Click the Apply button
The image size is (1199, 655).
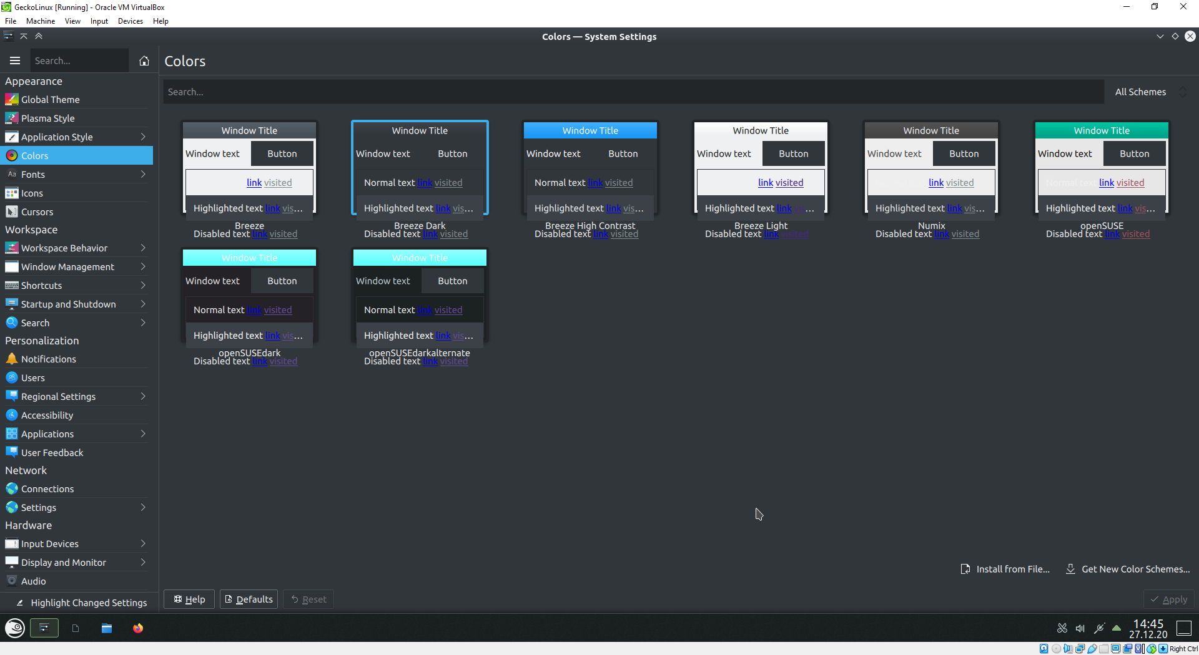[1169, 599]
